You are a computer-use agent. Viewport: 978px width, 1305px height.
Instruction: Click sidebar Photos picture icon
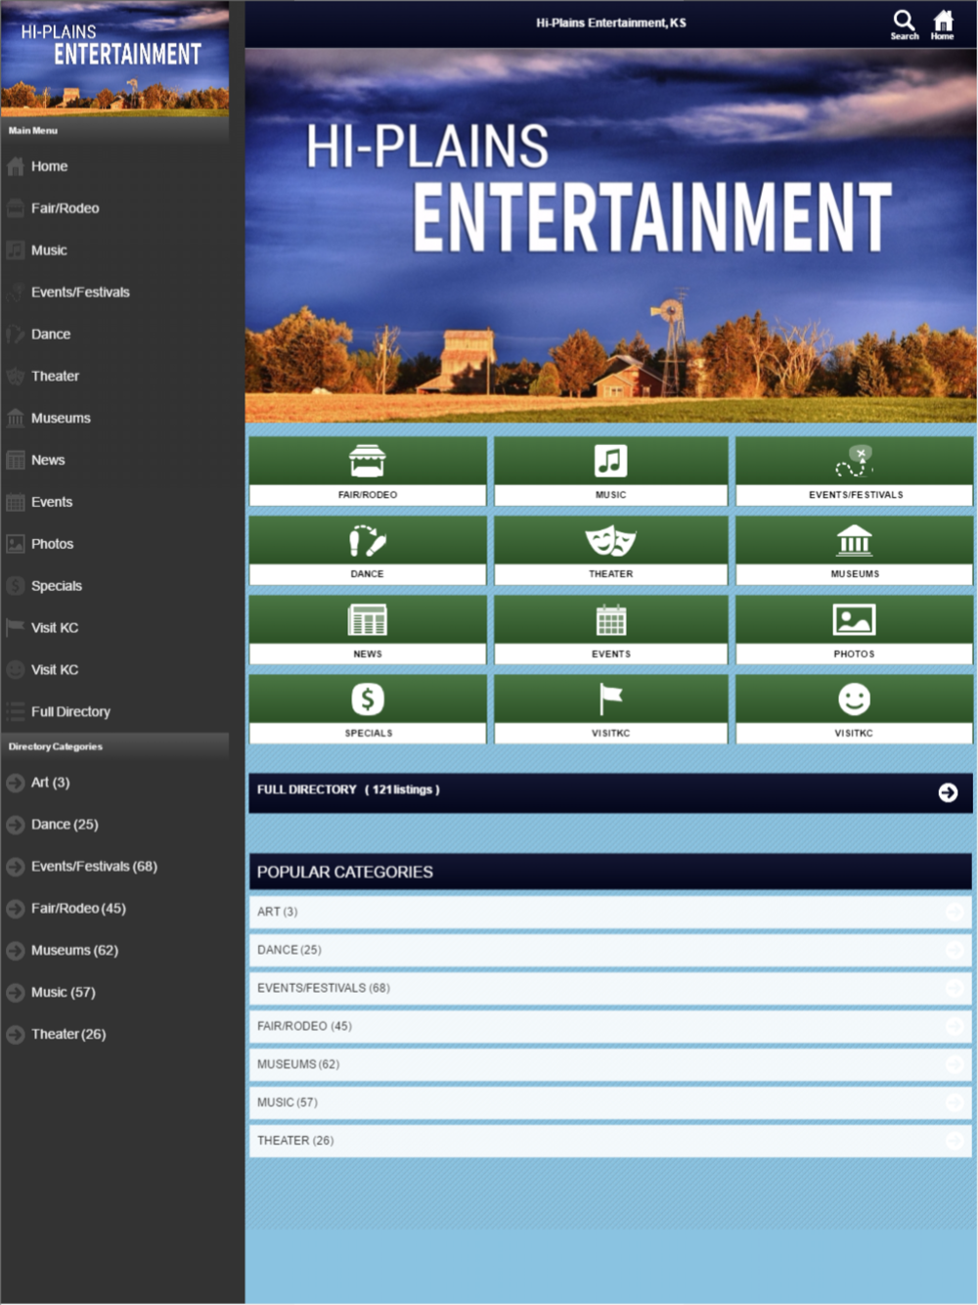tap(16, 544)
